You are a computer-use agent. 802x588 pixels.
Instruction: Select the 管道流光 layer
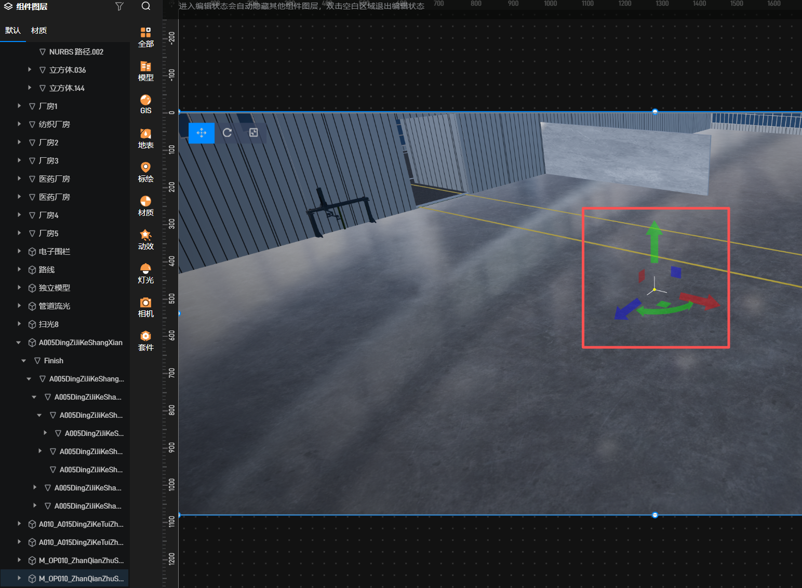(55, 306)
